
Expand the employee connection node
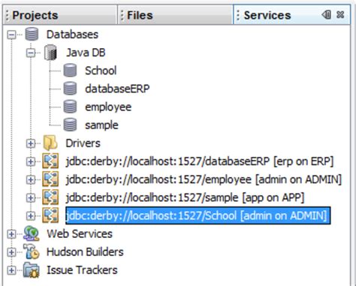[x=31, y=179]
